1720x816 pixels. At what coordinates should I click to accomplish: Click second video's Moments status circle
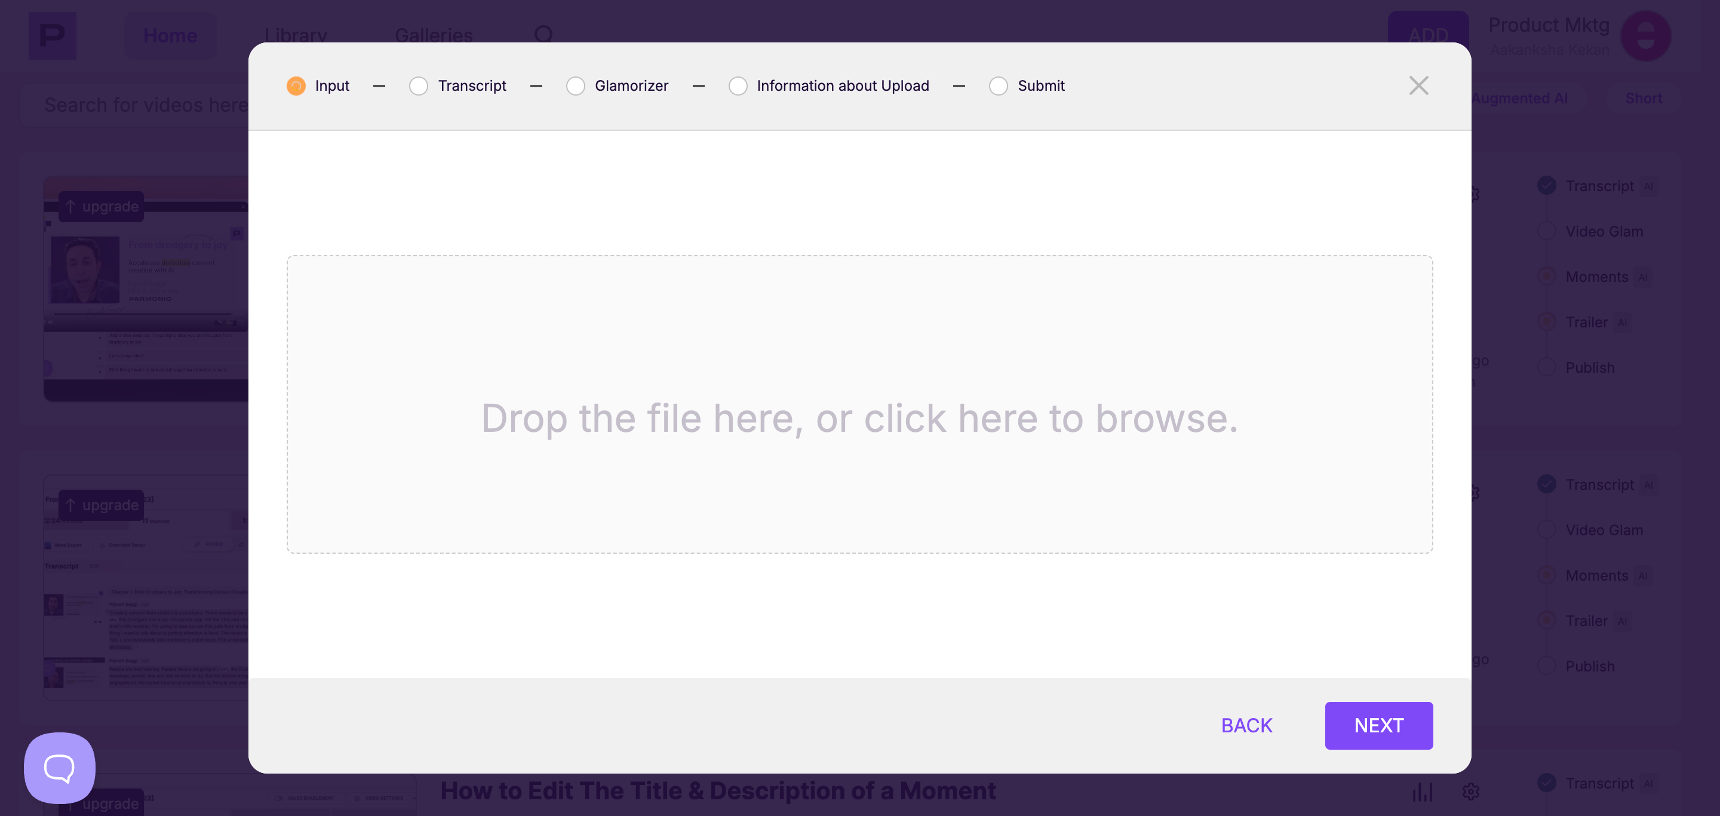1546,575
